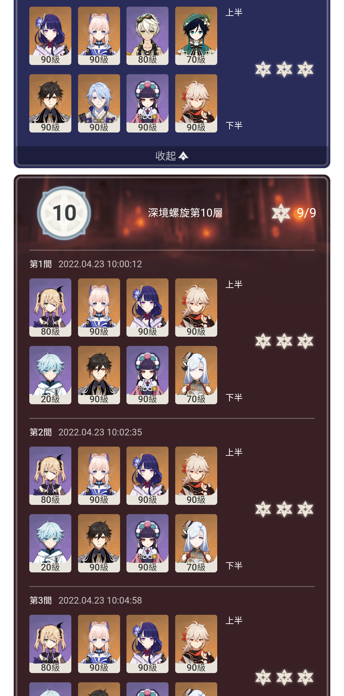This screenshot has width=344, height=696.
Task: Select the level 70 white-haired character in chamber 2
Action: [x=196, y=543]
